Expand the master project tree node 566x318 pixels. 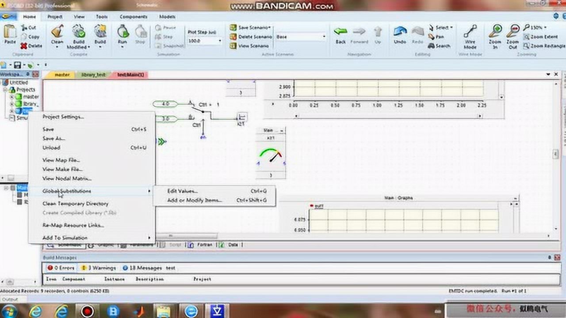[11, 97]
